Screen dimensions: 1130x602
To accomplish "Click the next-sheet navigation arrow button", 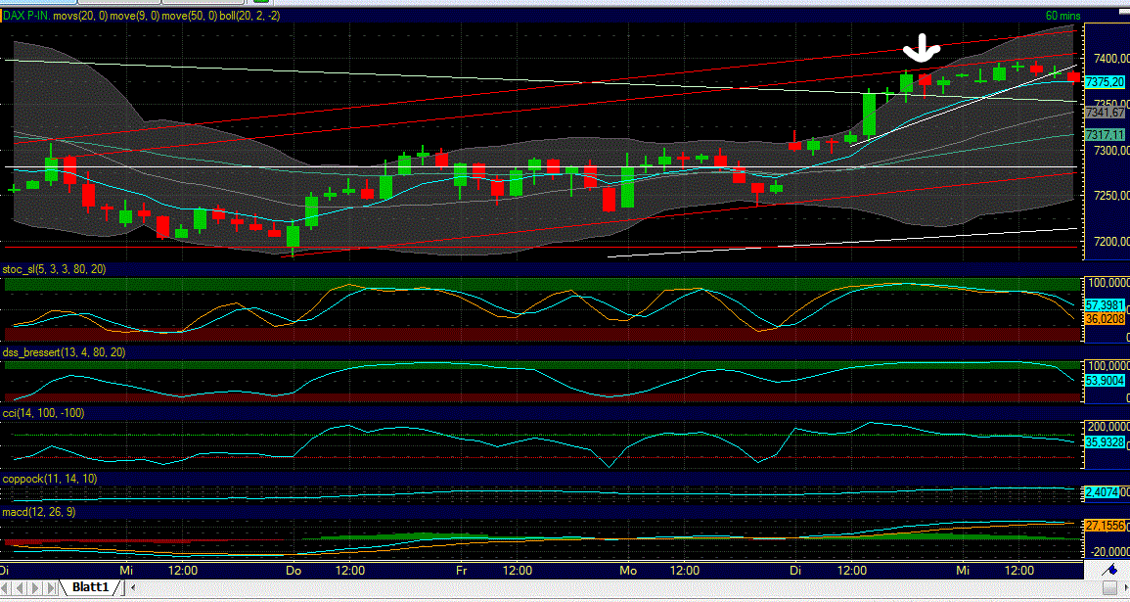I will click(x=36, y=587).
